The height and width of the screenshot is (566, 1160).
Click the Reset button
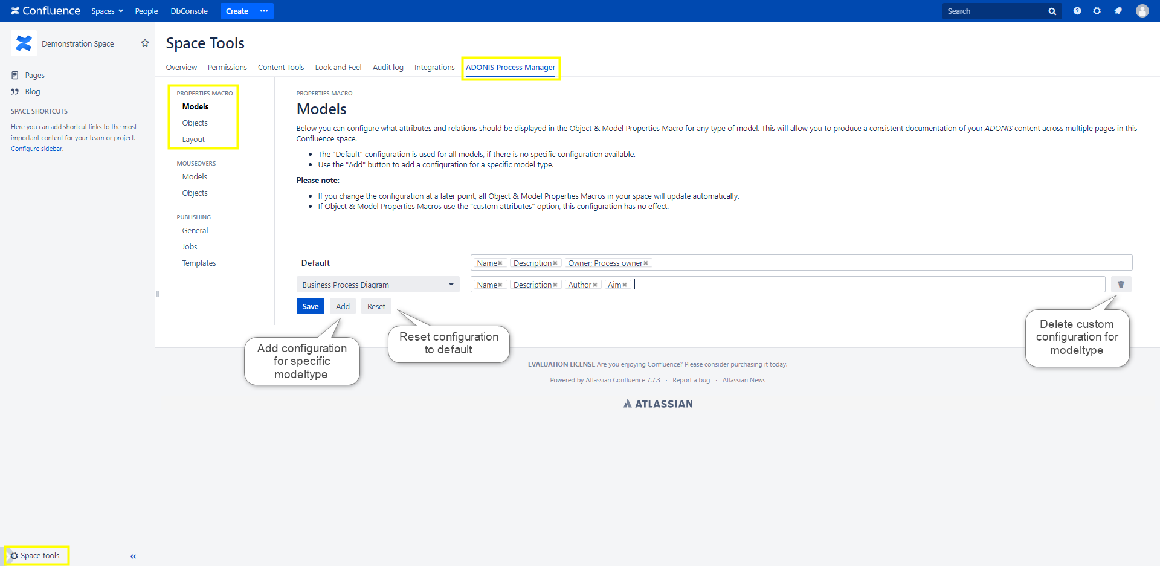[x=376, y=306]
